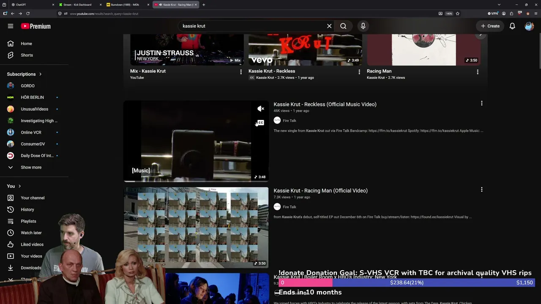Open the Racing Man (Official Video) title link
This screenshot has width=541, height=304.
pos(321,190)
